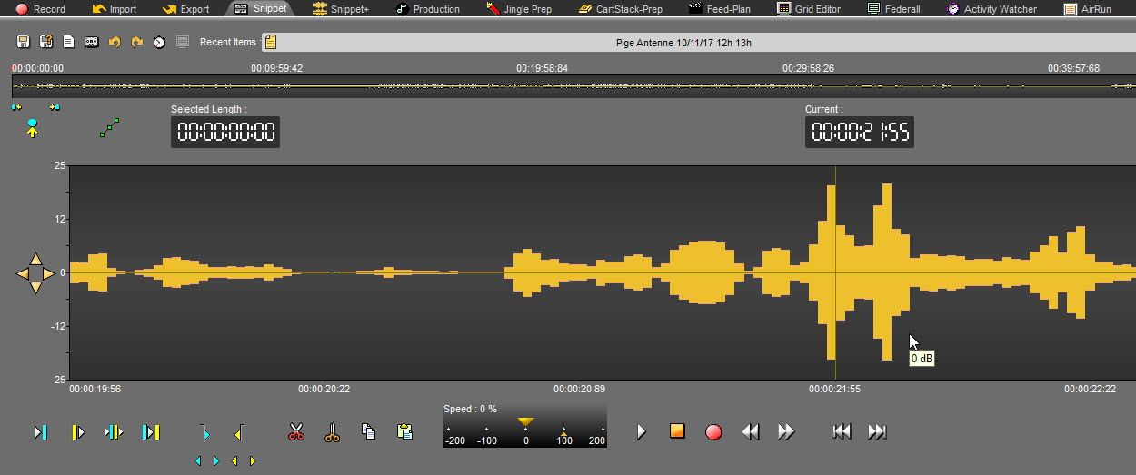Click the Speed slider yellow handle
1136x475 pixels.
click(x=525, y=421)
